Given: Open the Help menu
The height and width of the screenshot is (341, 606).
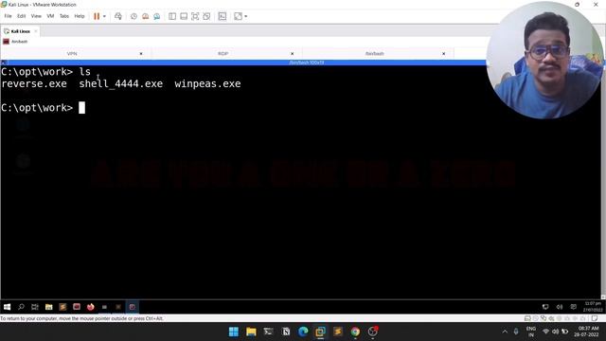Looking at the screenshot, I should click(x=80, y=16).
